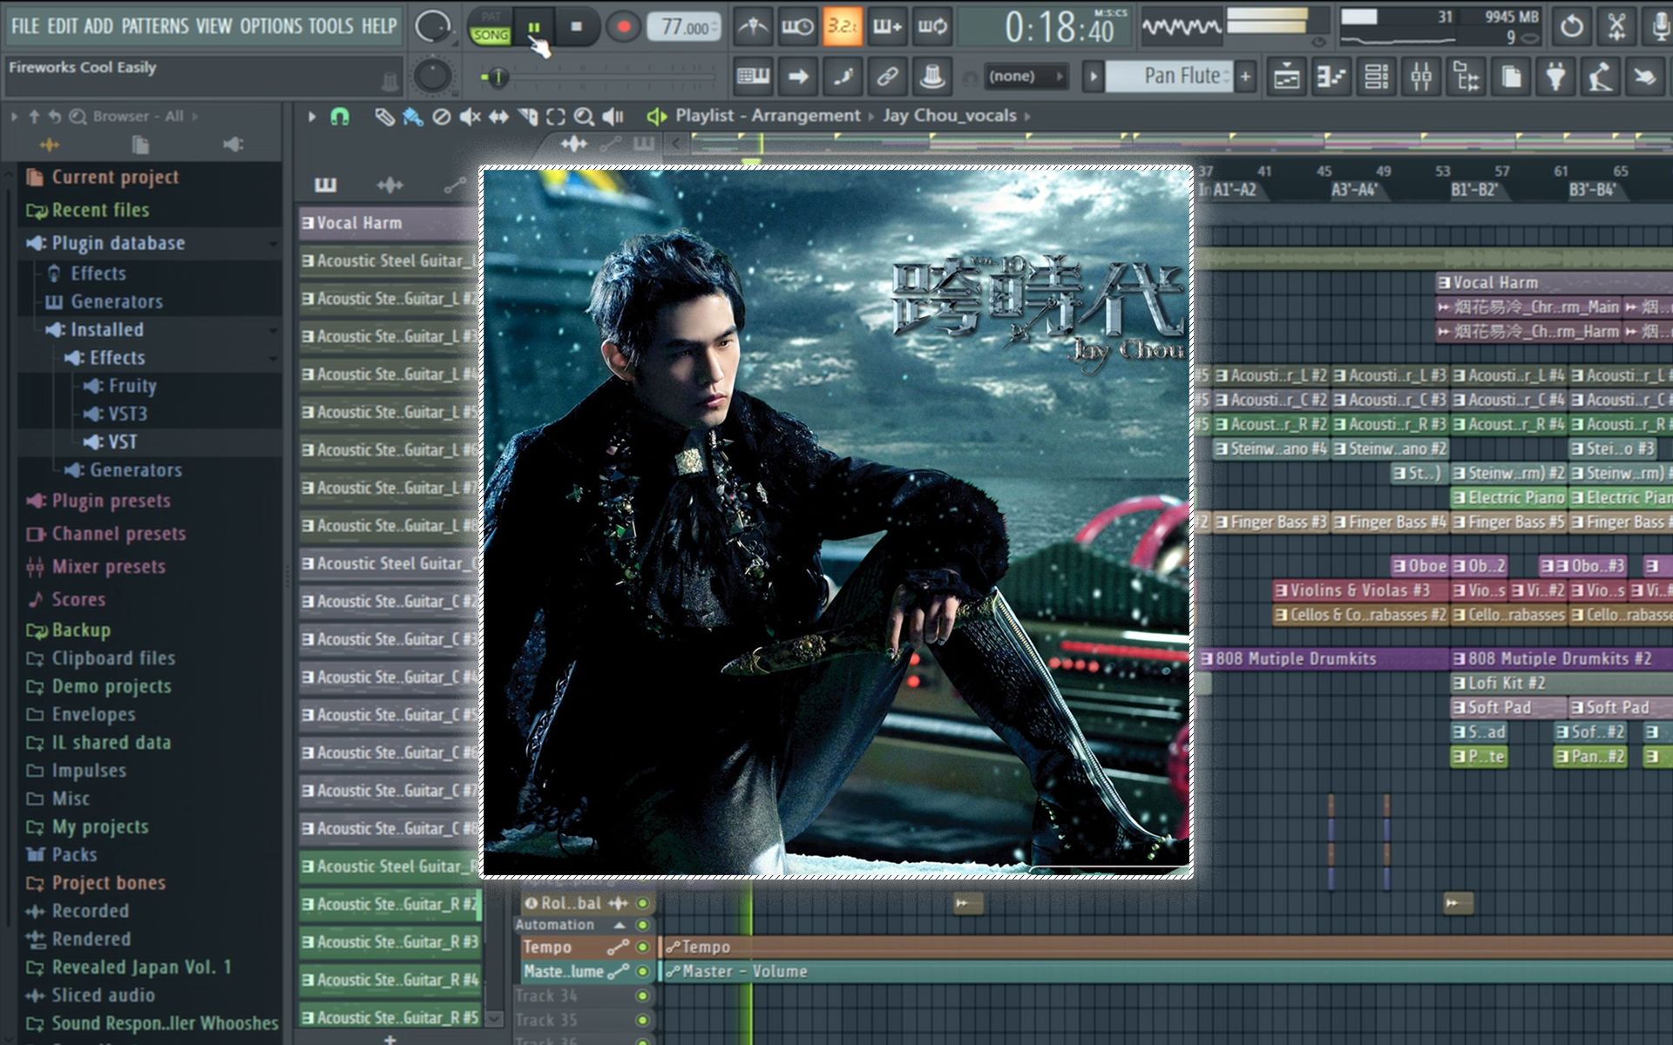1673x1045 pixels.
Task: Click the plus button next to Pan Flute
Action: (1245, 77)
